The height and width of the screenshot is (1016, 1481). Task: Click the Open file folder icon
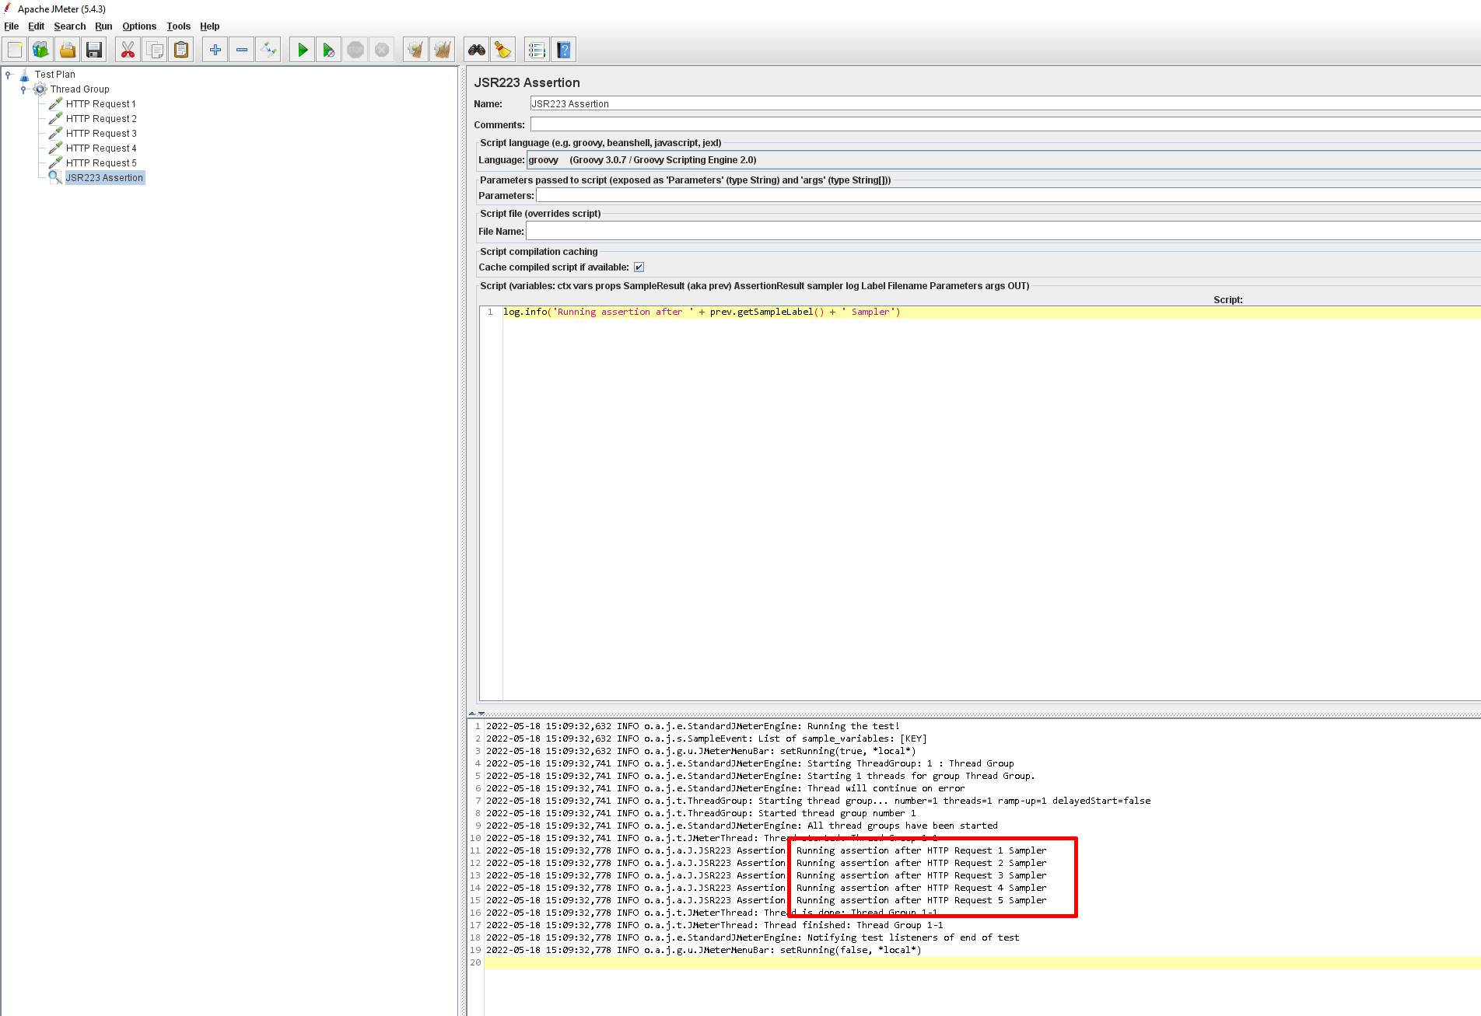68,50
